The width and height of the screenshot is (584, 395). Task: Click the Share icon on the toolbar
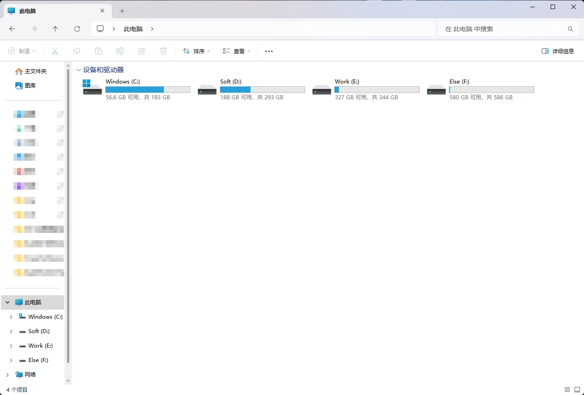pos(142,51)
